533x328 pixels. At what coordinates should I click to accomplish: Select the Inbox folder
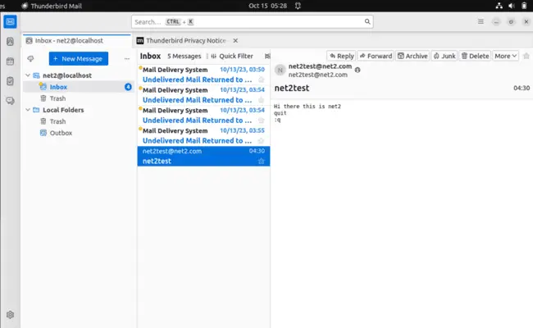(79, 87)
